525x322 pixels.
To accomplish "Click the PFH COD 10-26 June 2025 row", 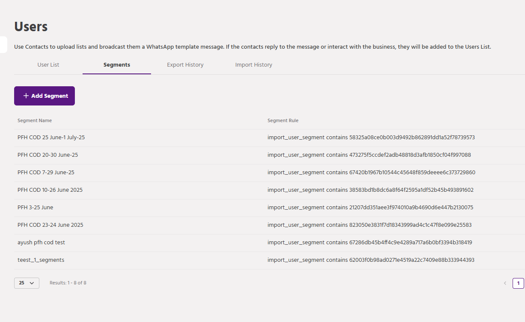I will click(50, 190).
